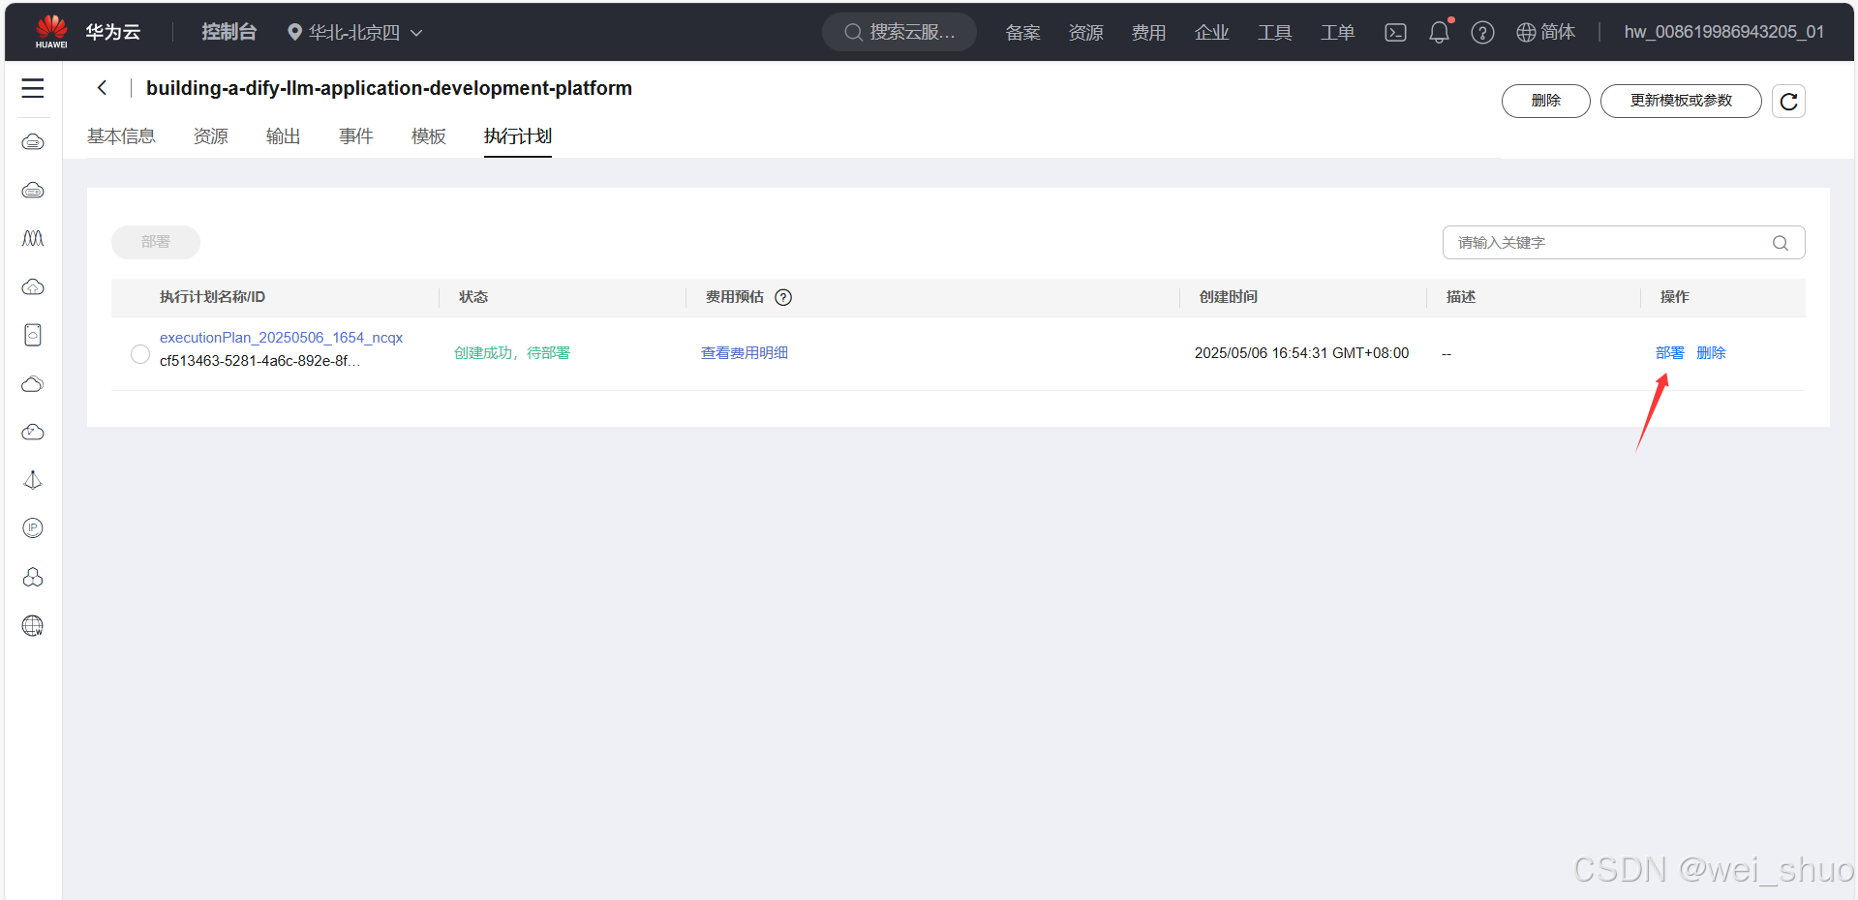Open the help question mark icon
The height and width of the screenshot is (900, 1858).
pyautogui.click(x=1482, y=33)
